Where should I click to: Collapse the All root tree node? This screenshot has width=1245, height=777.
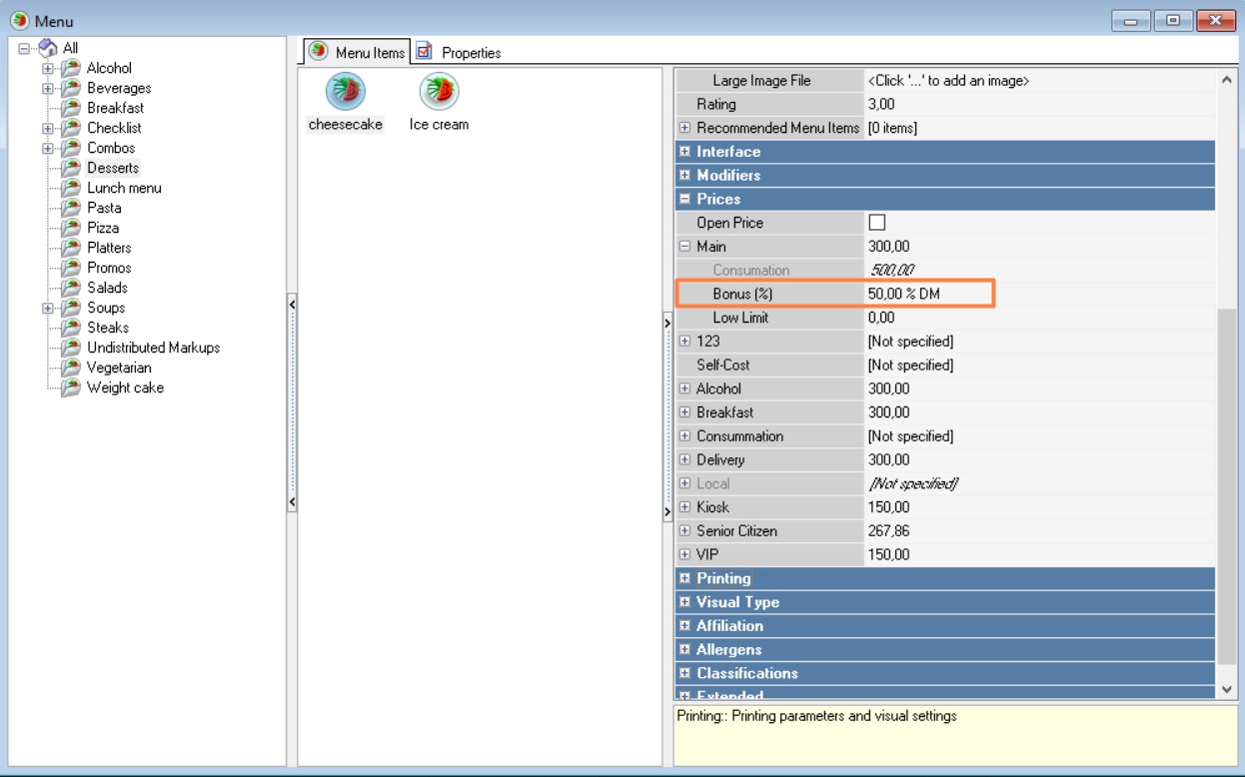pyautogui.click(x=25, y=49)
